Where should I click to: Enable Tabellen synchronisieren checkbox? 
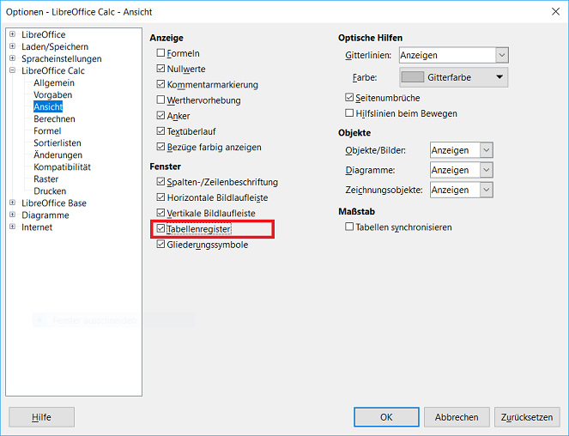(x=349, y=227)
